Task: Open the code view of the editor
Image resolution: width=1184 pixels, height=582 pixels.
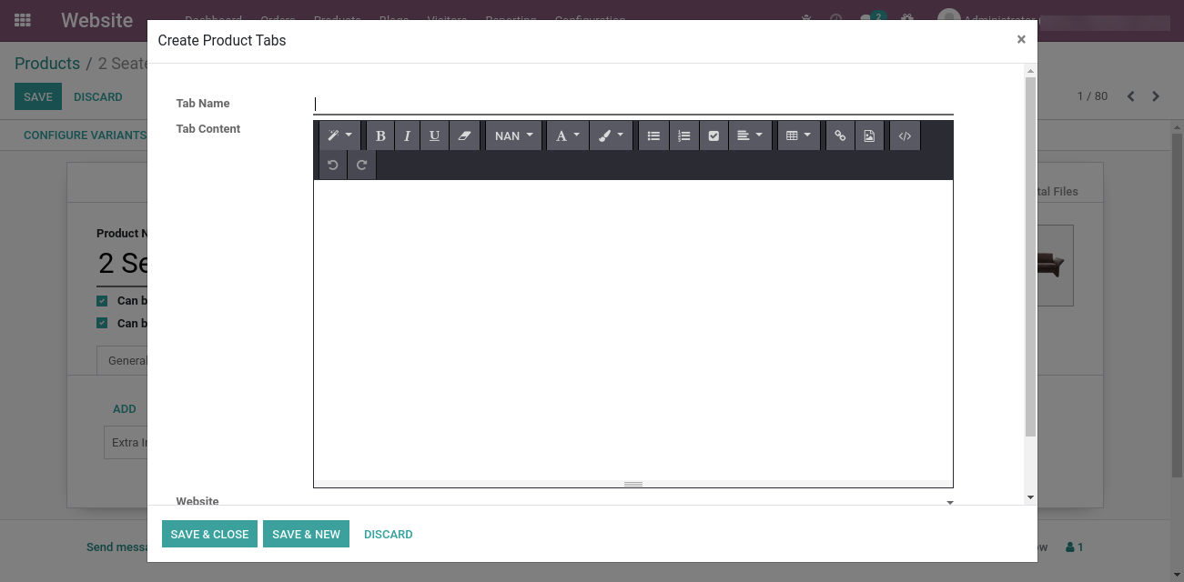Action: coord(905,136)
